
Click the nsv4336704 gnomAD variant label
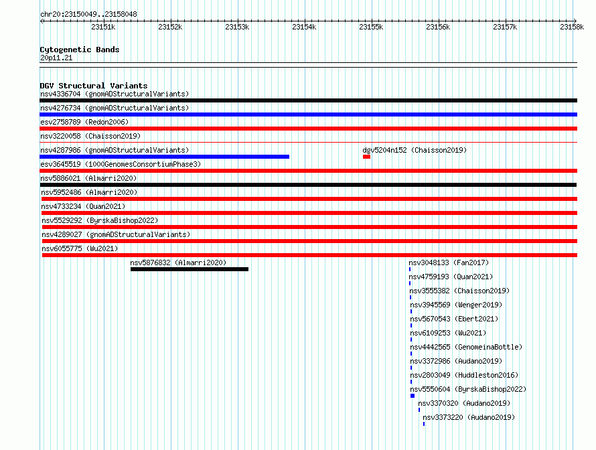115,94
